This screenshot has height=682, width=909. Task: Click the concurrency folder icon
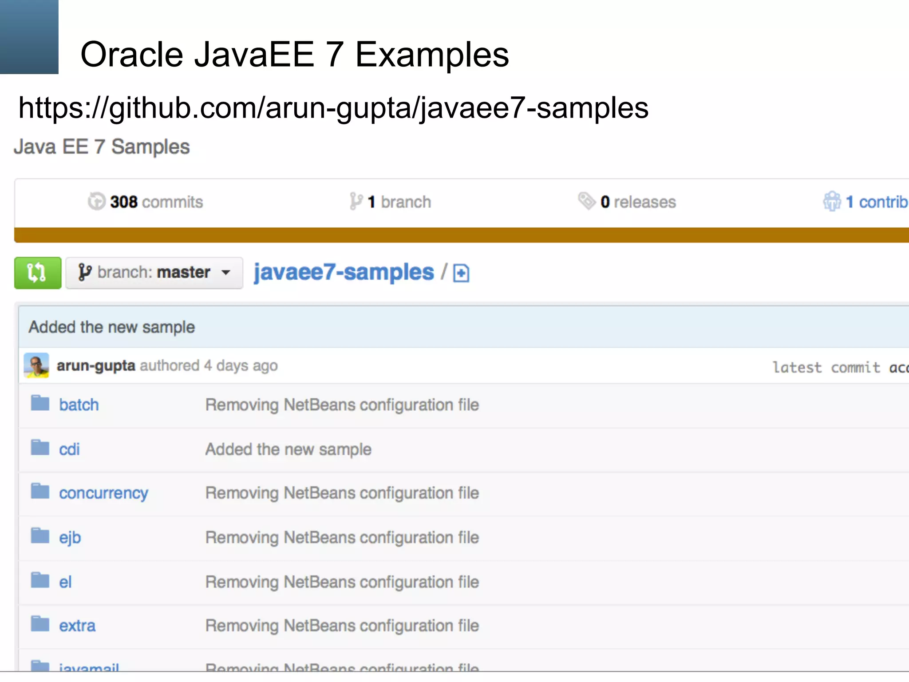(40, 492)
